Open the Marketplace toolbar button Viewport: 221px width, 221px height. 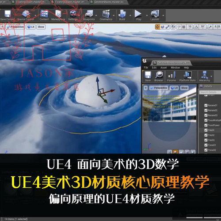click(x=58, y=15)
